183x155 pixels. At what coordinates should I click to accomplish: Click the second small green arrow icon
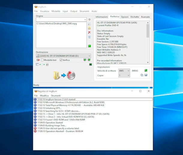point(44,64)
